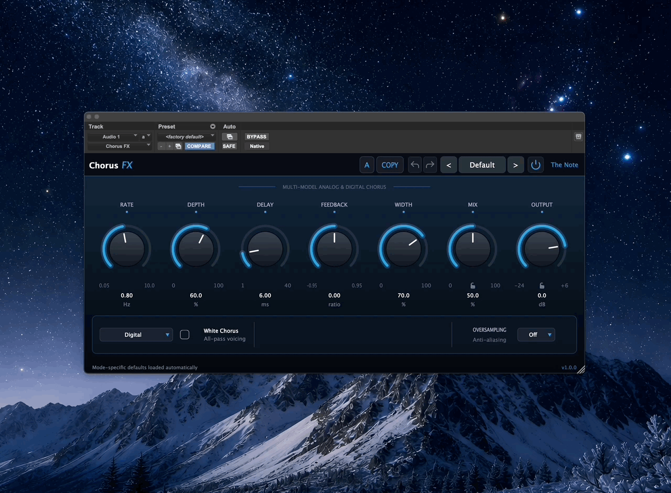Click the 'Anti-aliasing' description text

(490, 340)
